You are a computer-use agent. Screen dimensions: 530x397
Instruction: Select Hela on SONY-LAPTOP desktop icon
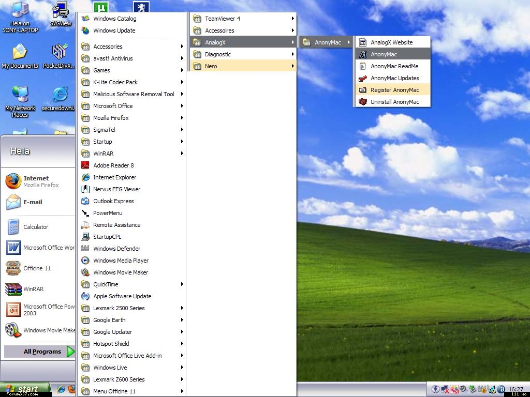pos(20,17)
